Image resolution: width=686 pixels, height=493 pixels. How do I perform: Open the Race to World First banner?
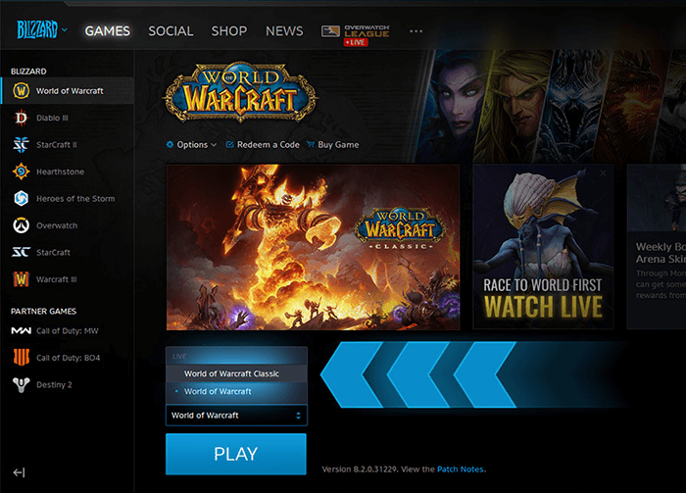543,247
